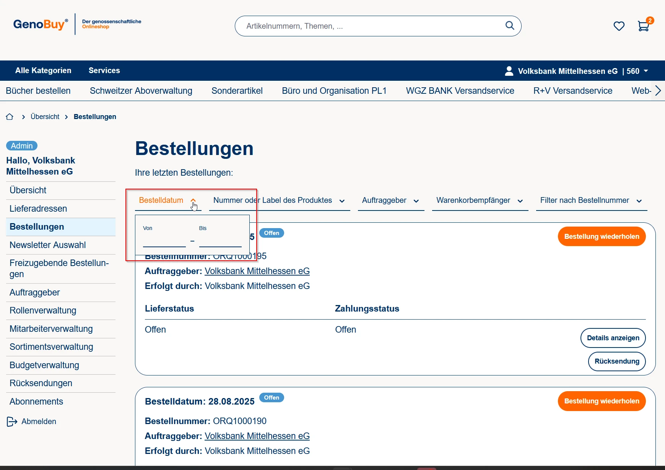Click the user account profile icon
This screenshot has height=470, width=665.
coord(509,71)
